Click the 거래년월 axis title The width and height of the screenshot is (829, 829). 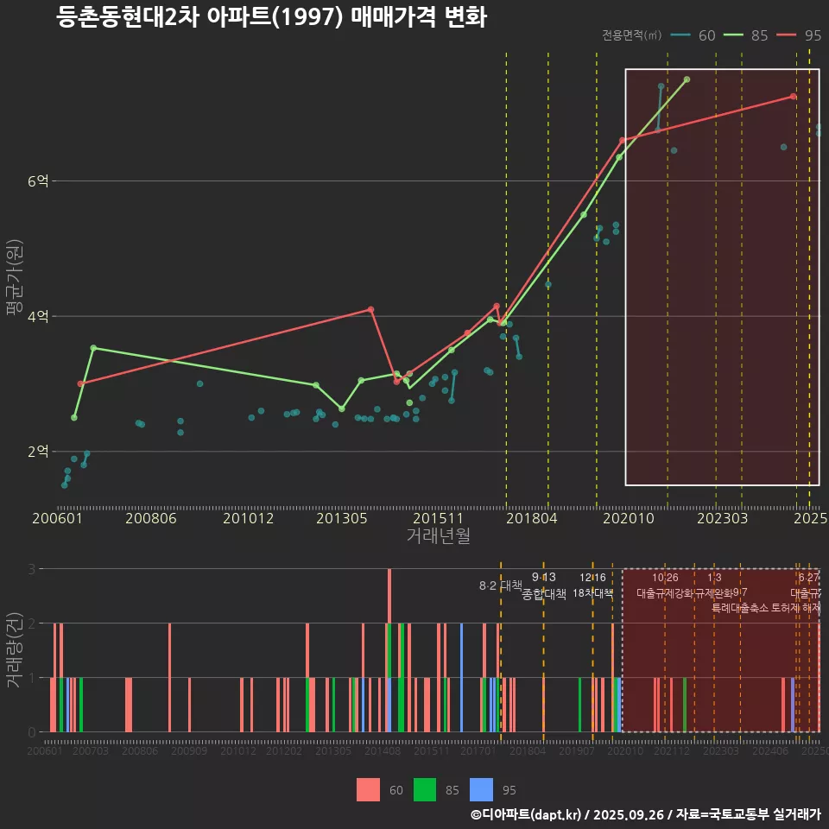coord(438,536)
